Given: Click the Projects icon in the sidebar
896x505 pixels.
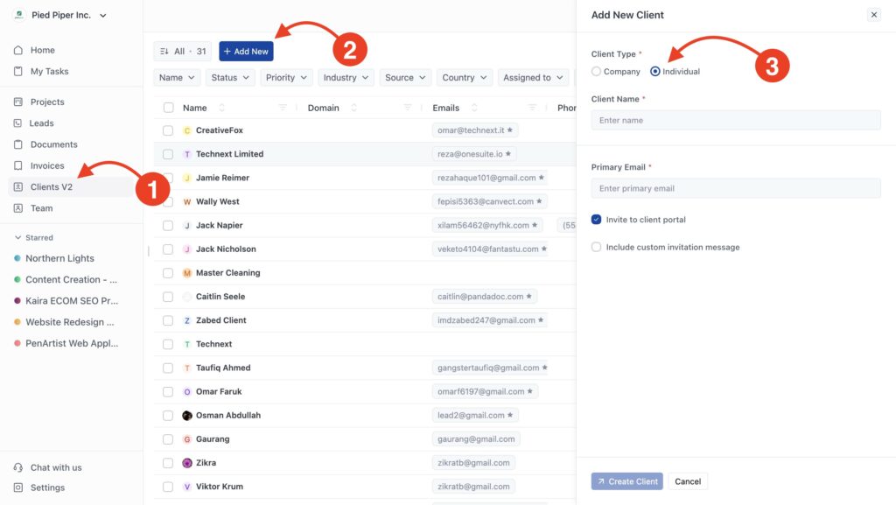Looking at the screenshot, I should coord(19,102).
